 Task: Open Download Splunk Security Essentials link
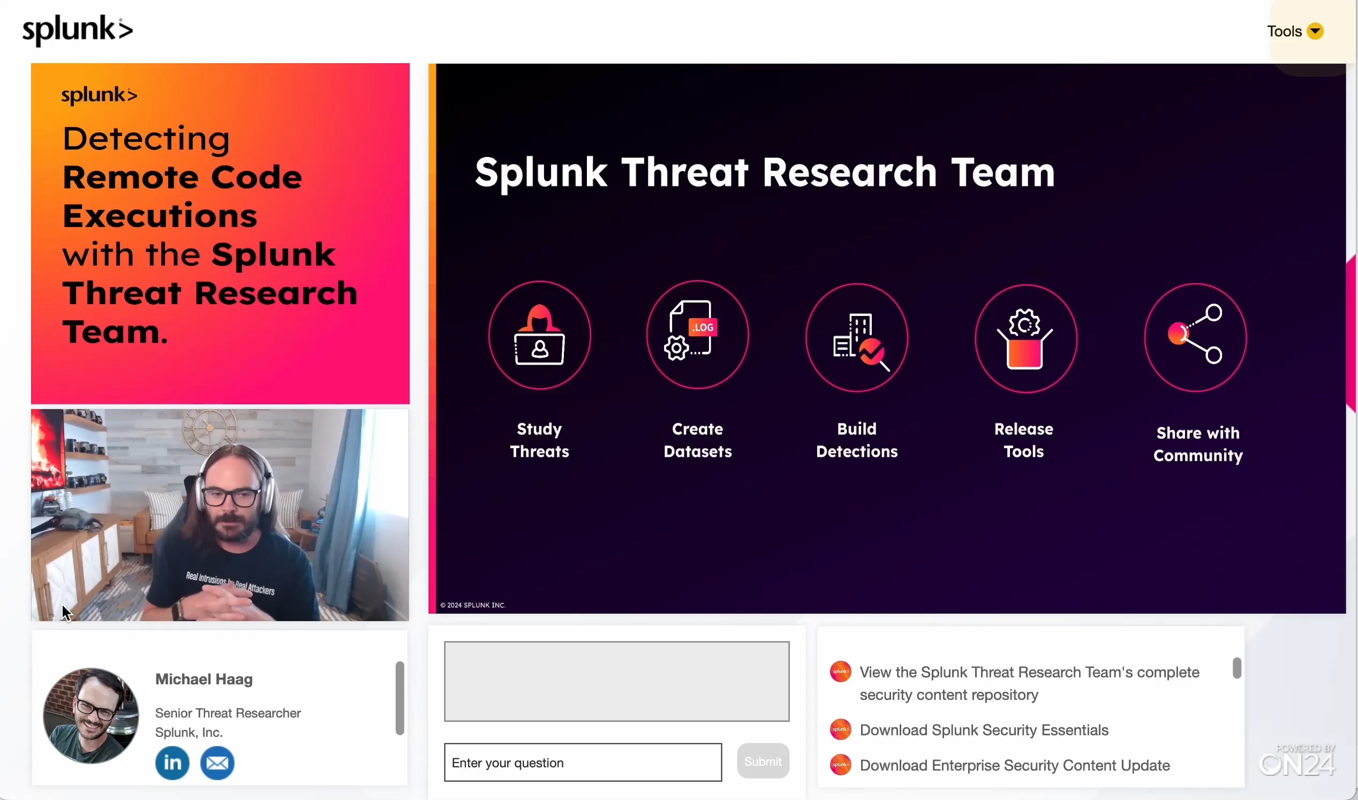[983, 730]
